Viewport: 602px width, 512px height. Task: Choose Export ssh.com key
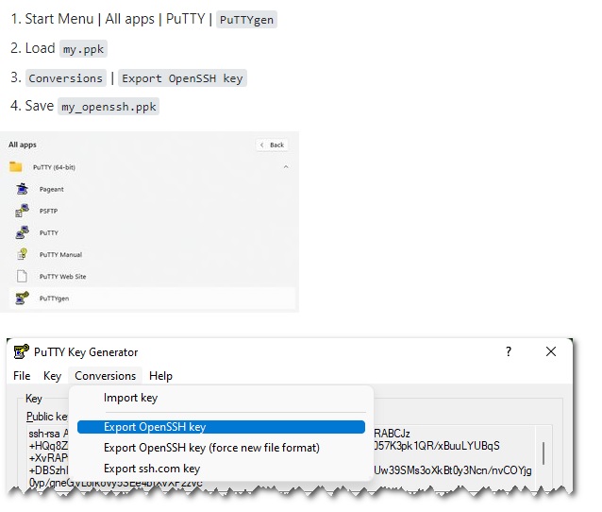pyautogui.click(x=221, y=469)
